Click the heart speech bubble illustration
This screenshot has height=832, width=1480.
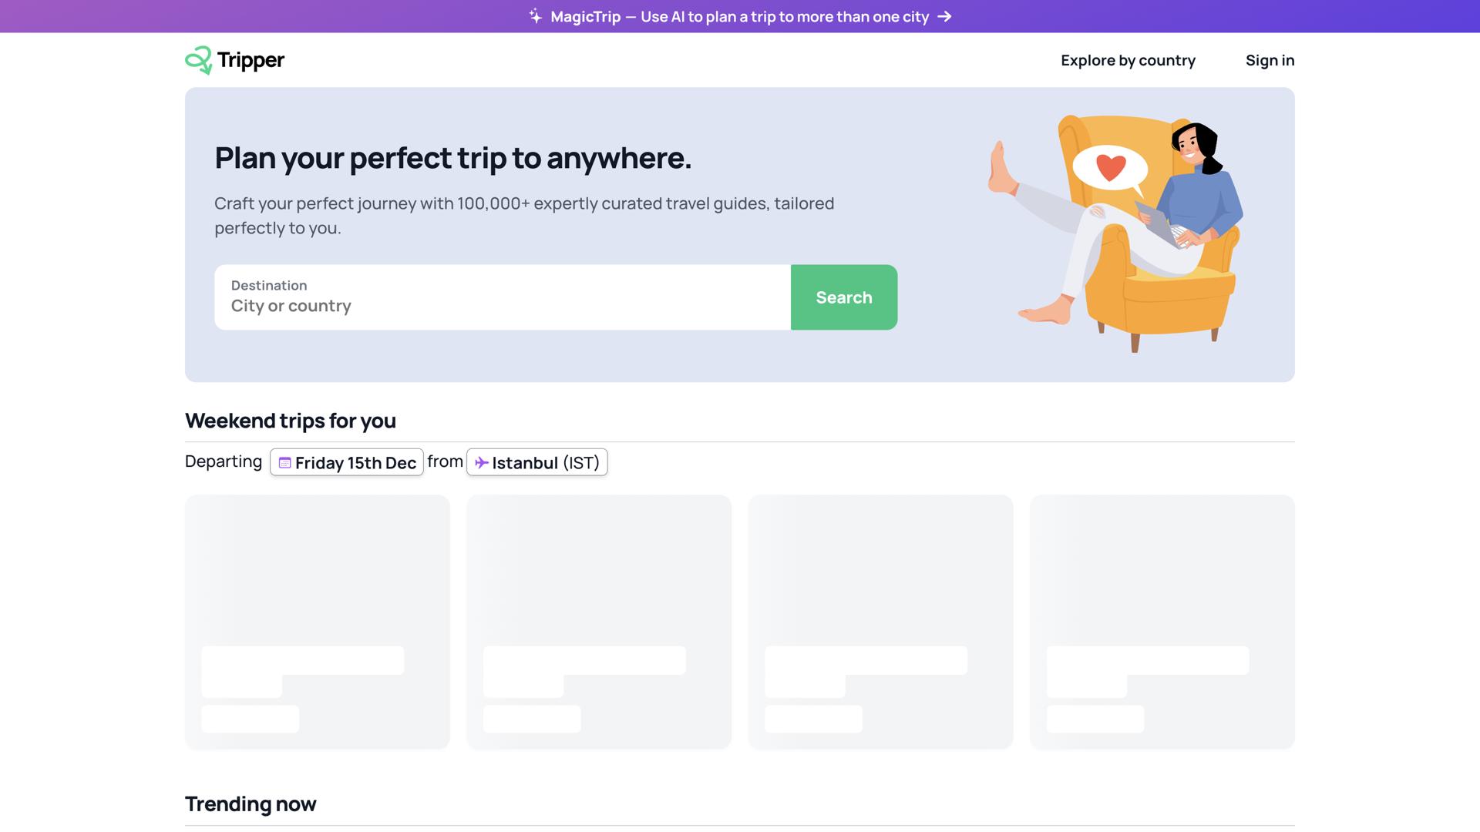pyautogui.click(x=1110, y=168)
